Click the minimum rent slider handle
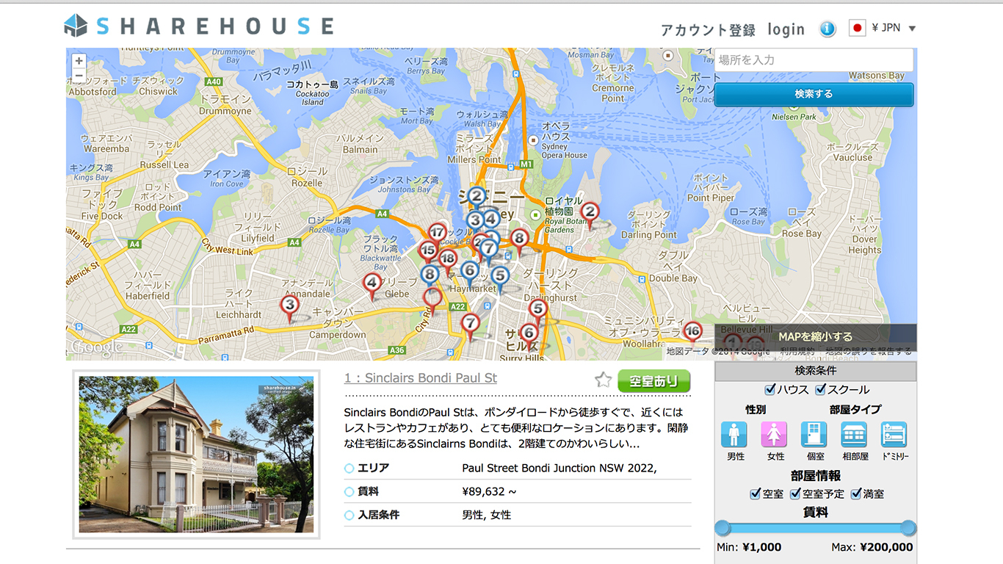 [723, 527]
